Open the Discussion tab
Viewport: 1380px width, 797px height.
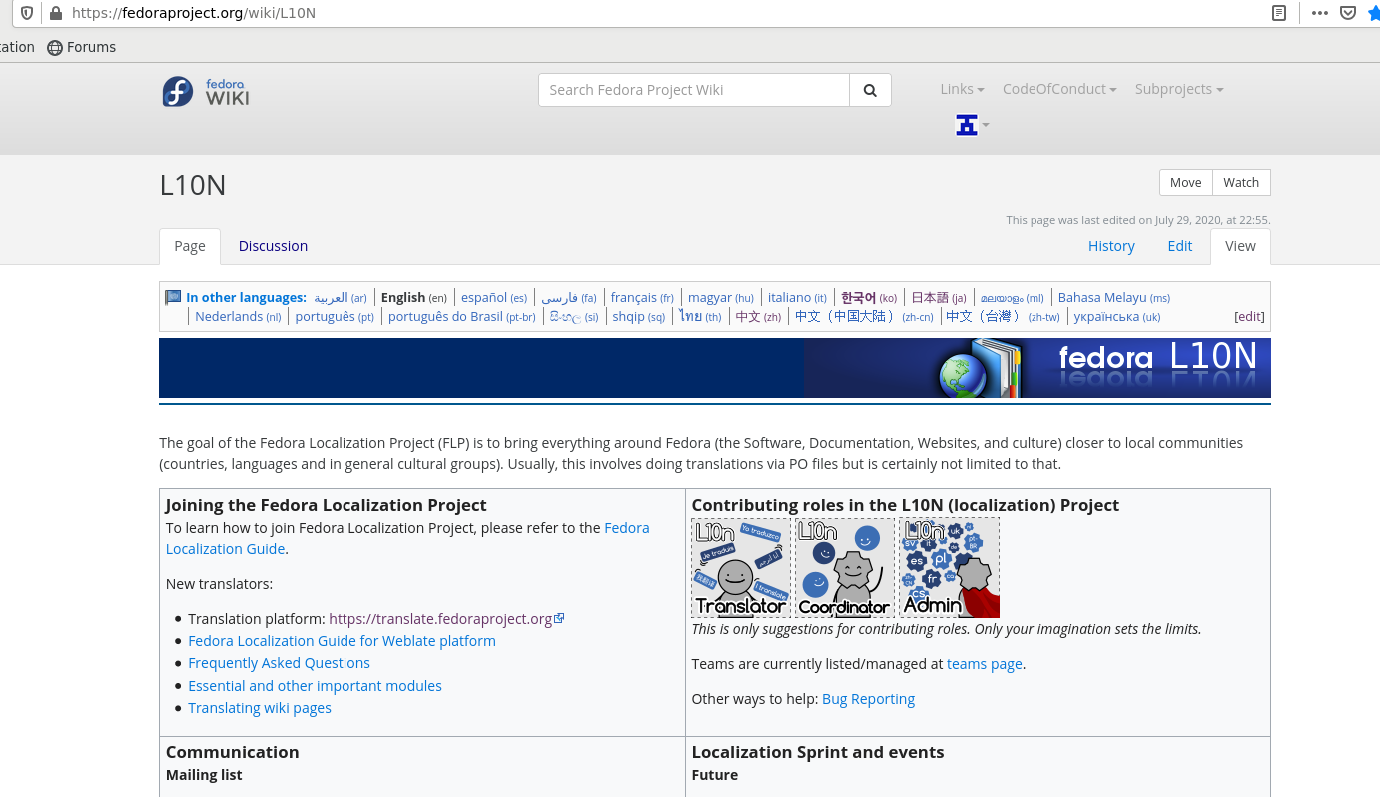point(273,246)
